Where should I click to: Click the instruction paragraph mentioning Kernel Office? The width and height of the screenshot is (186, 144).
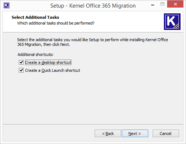(x=92, y=42)
